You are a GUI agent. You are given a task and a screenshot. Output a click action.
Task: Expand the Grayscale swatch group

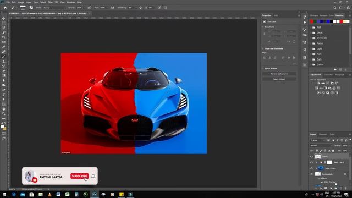(x=311, y=38)
